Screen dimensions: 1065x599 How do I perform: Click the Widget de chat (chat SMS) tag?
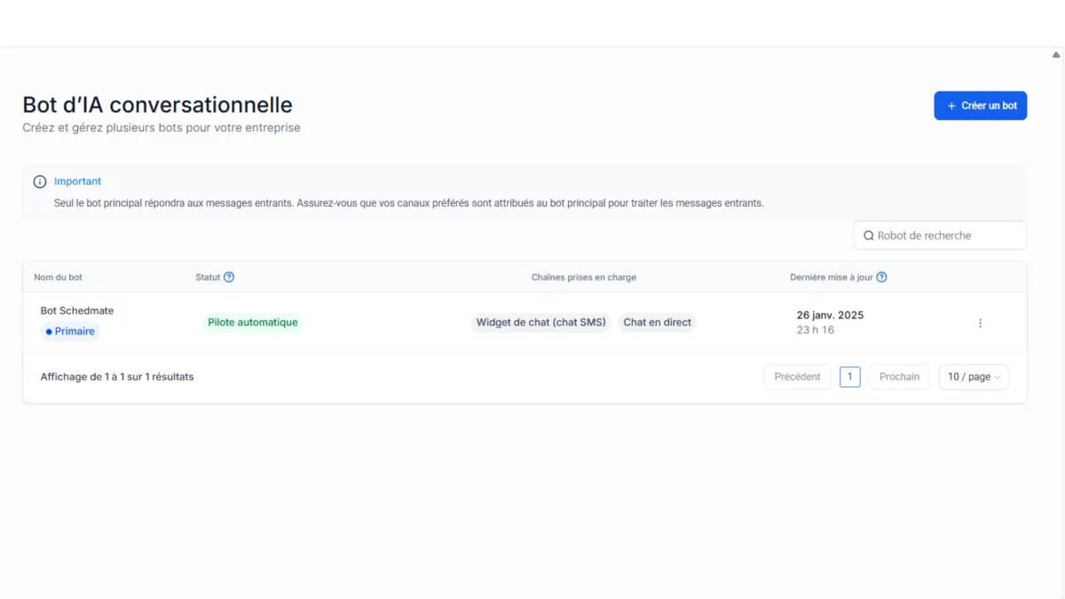click(540, 322)
